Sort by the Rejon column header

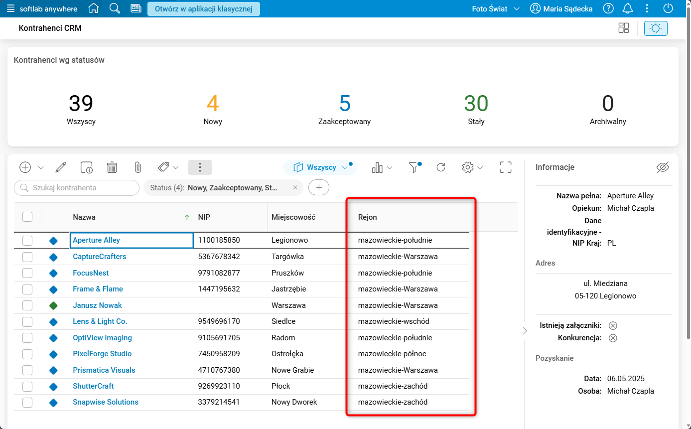point(412,217)
